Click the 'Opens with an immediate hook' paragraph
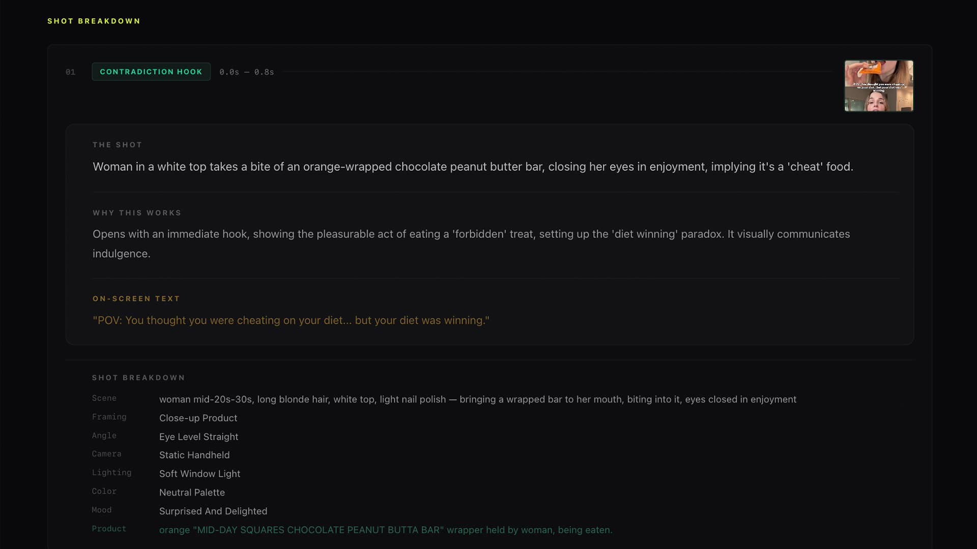The height and width of the screenshot is (549, 977). [x=471, y=243]
